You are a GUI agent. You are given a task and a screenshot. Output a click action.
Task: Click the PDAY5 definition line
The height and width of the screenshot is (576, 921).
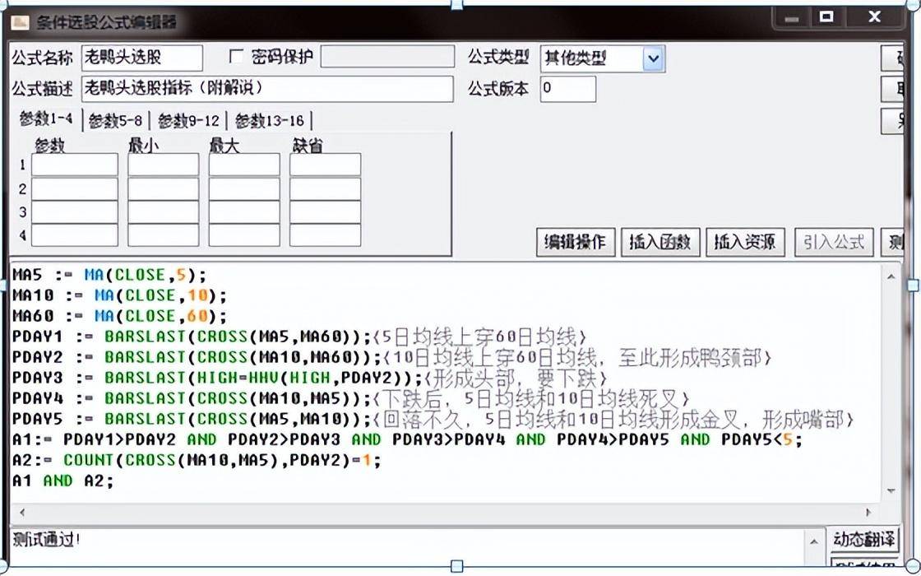pos(433,419)
